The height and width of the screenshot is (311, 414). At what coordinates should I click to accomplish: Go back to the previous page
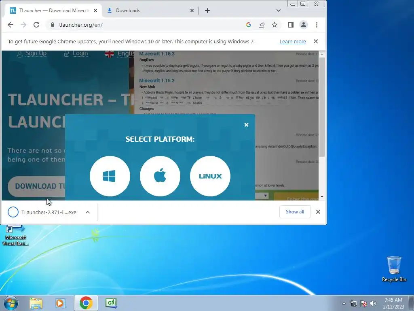[10, 25]
